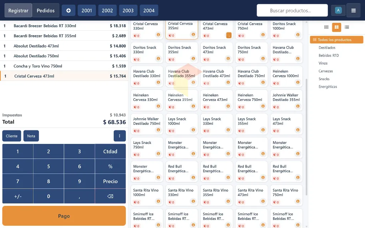This screenshot has width=365, height=228.
Task: Add Heineken Cerveza 473ml product
Action: point(216,100)
